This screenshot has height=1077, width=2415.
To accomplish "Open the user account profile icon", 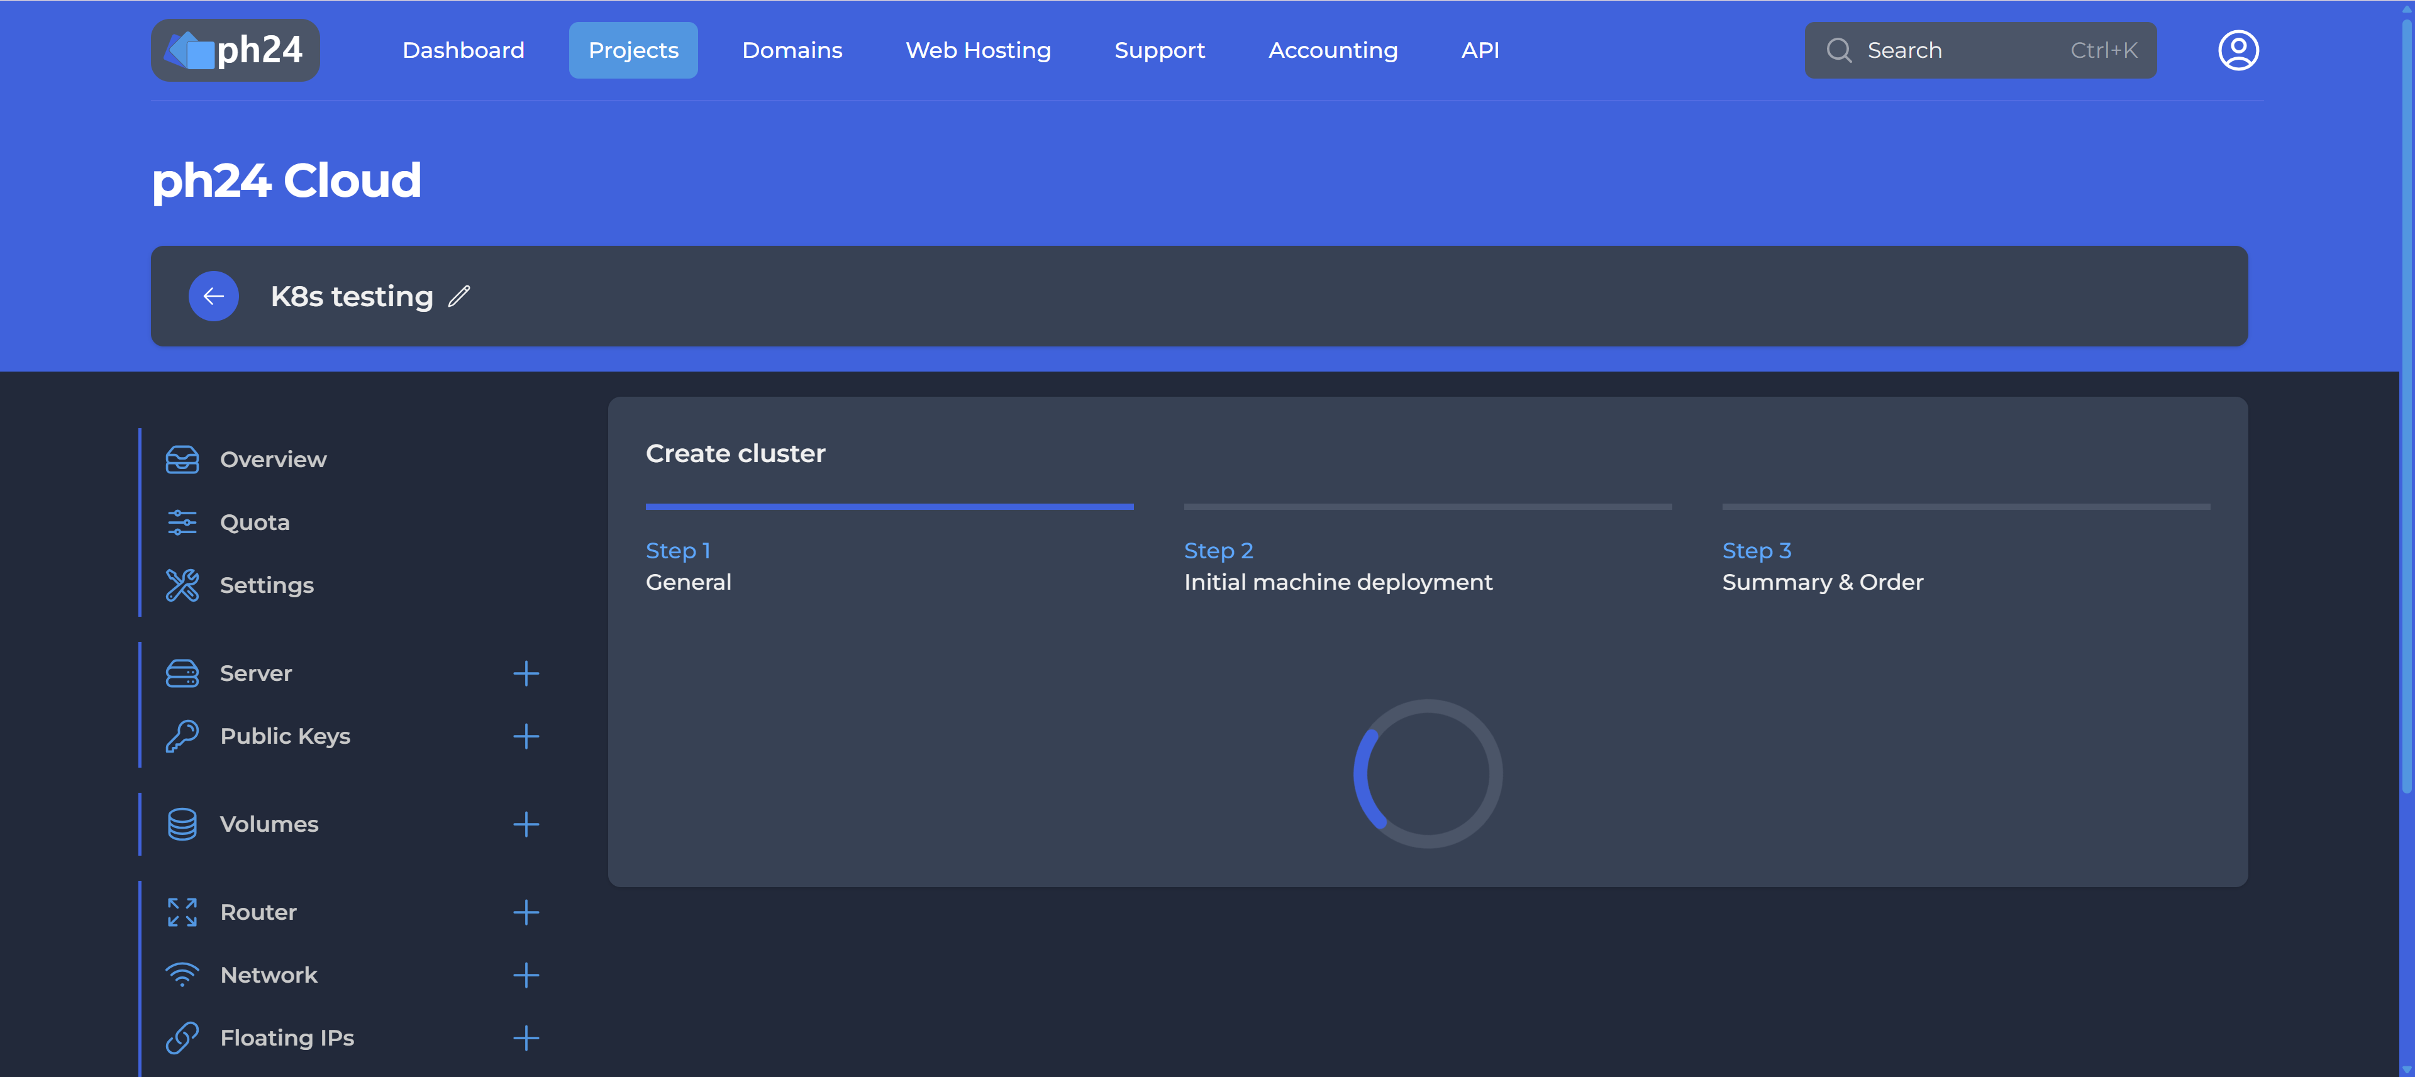I will click(x=2238, y=50).
